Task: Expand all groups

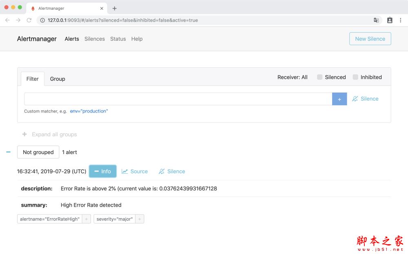Action: 49,134
